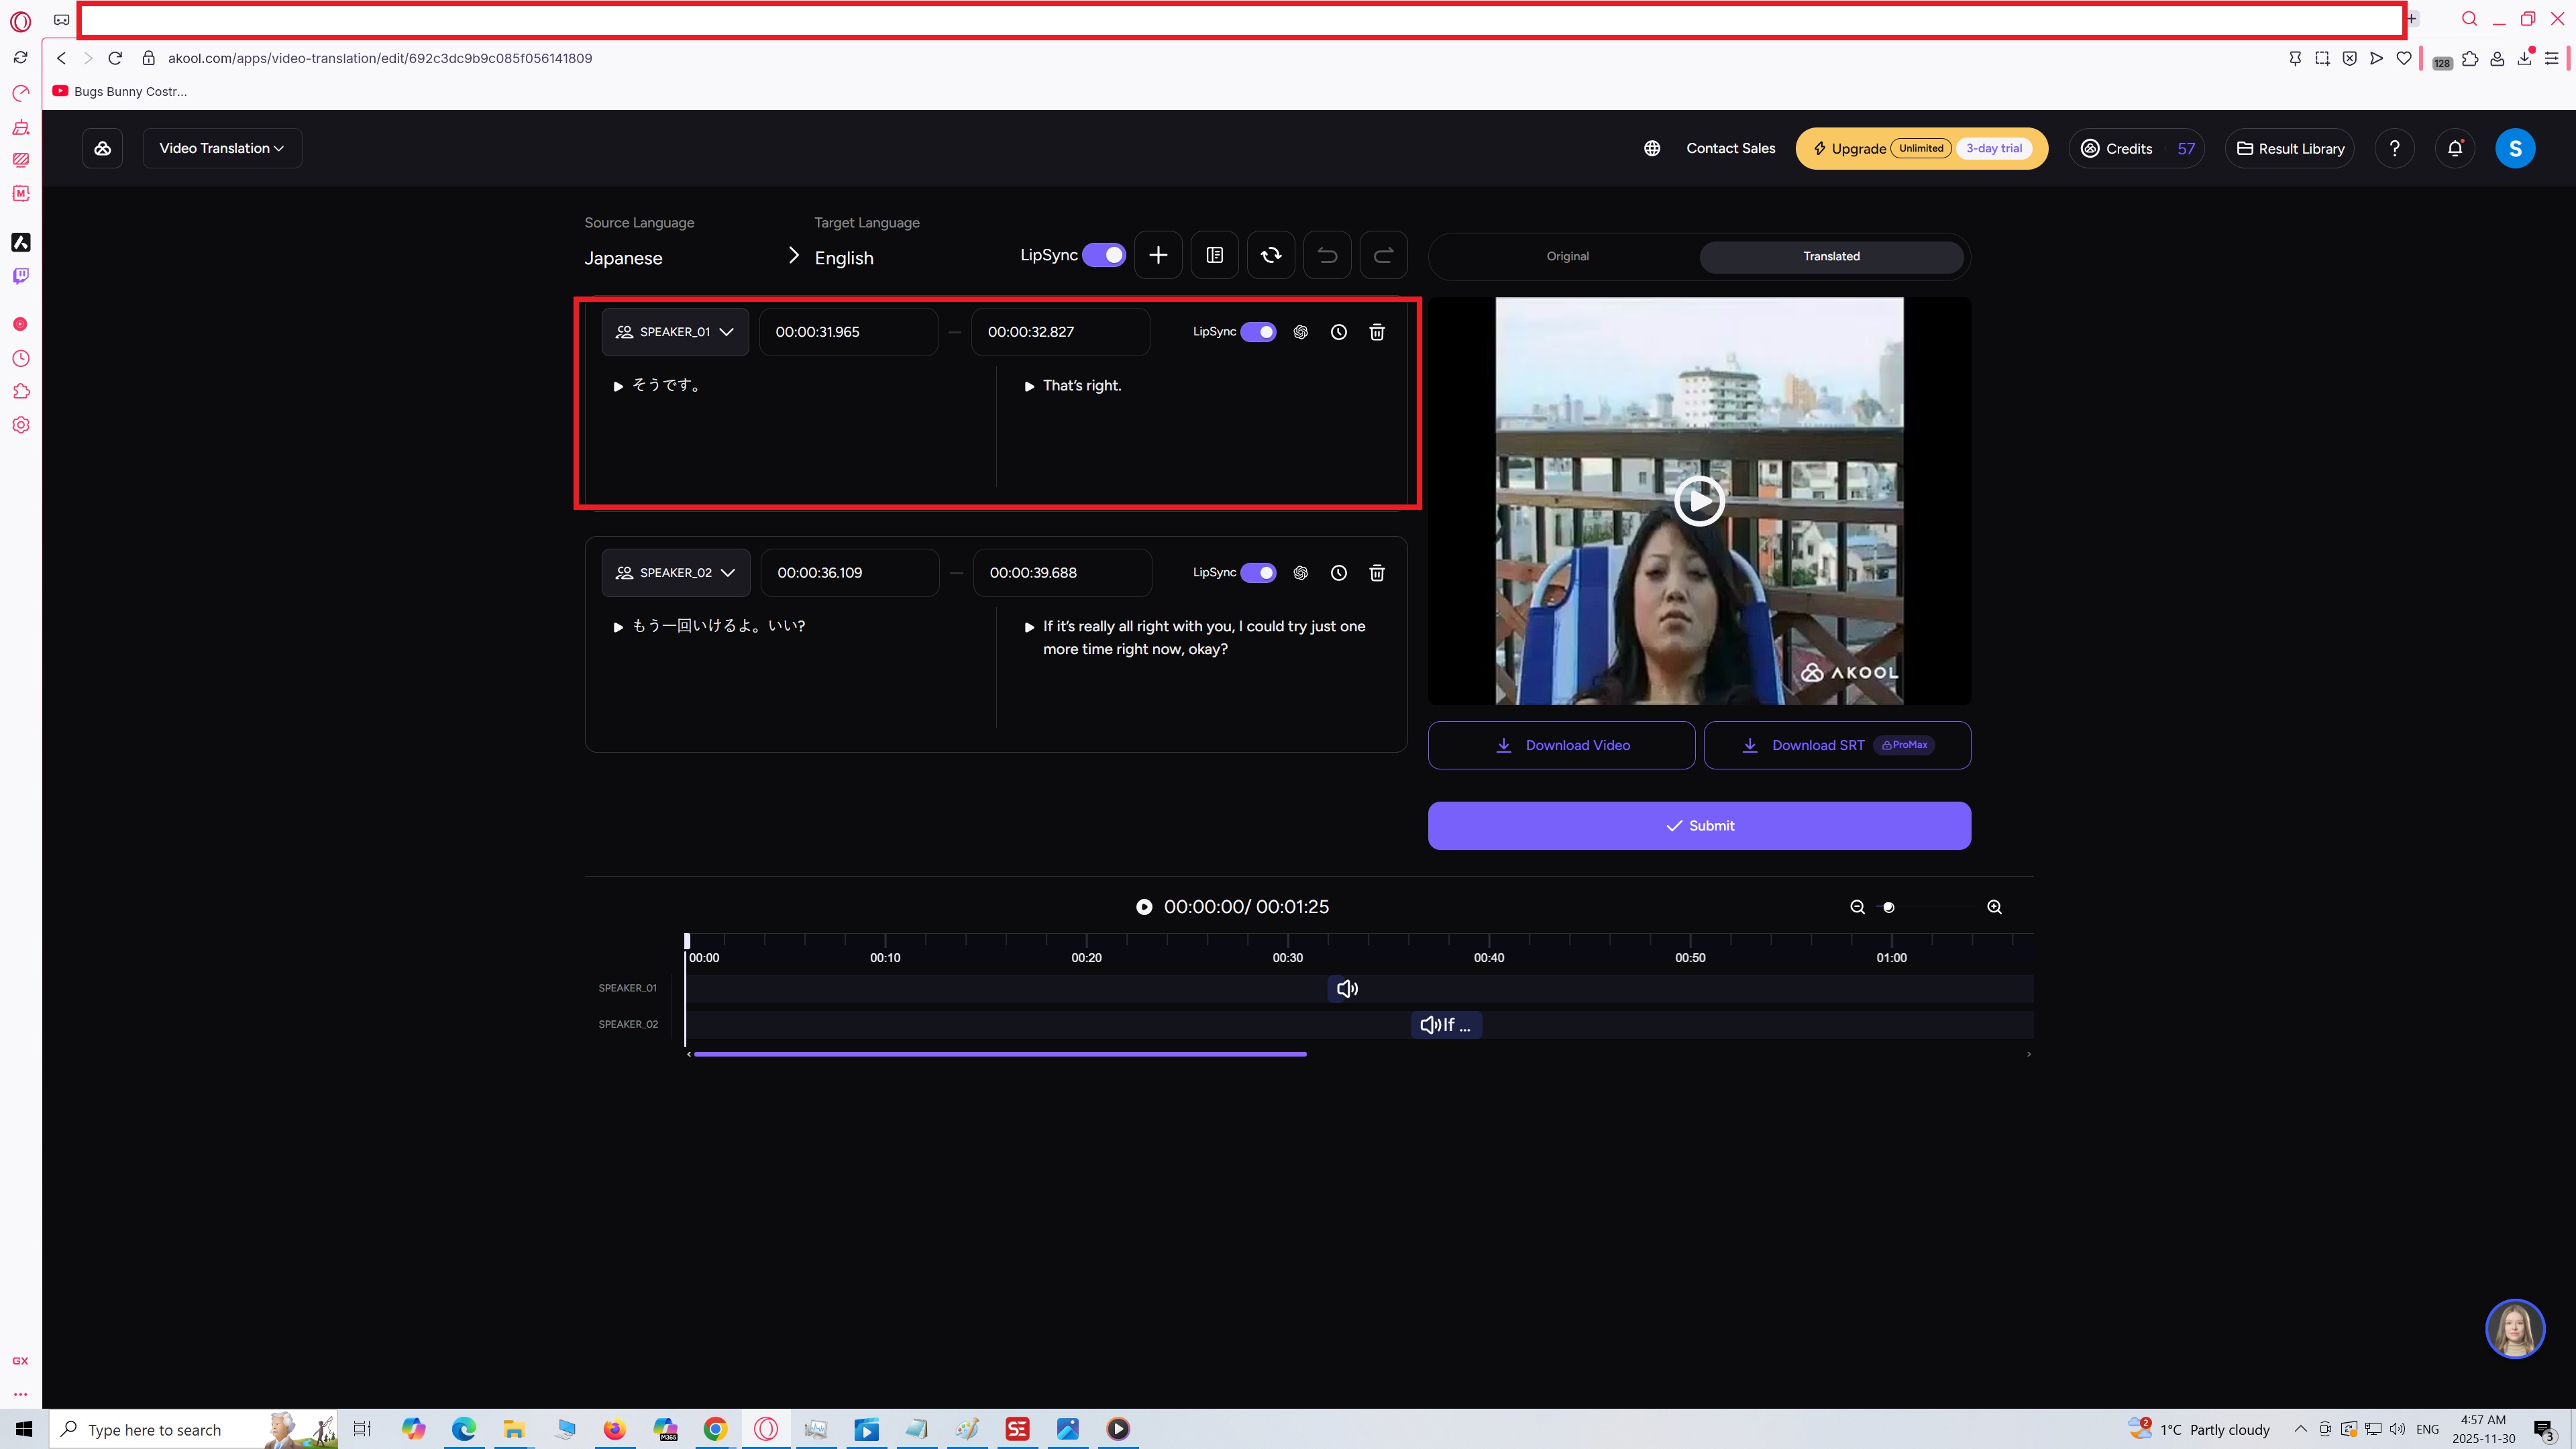Click the undo icon

point(1327,255)
